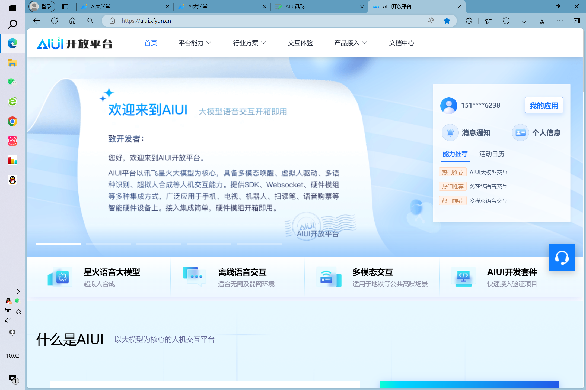Click the 消息通知 bell icon
586x390 pixels.
(450, 133)
